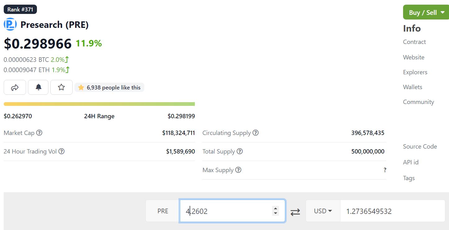The image size is (449, 230).
Task: Click the Total Supply help question icon
Action: pyautogui.click(x=240, y=151)
